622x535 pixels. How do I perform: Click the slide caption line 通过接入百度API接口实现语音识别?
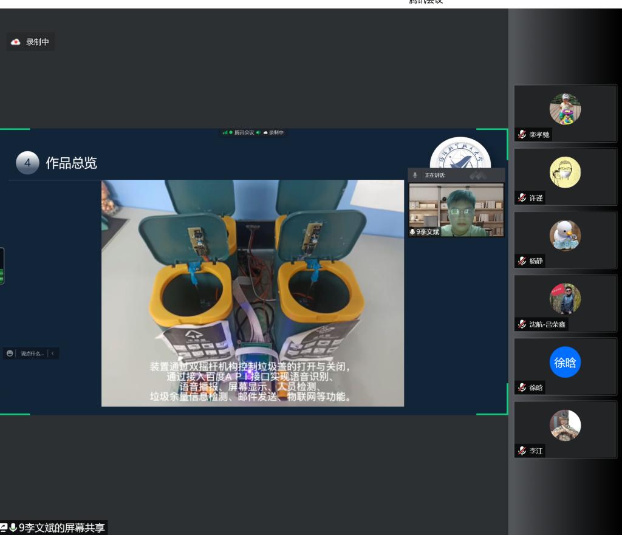point(250,377)
